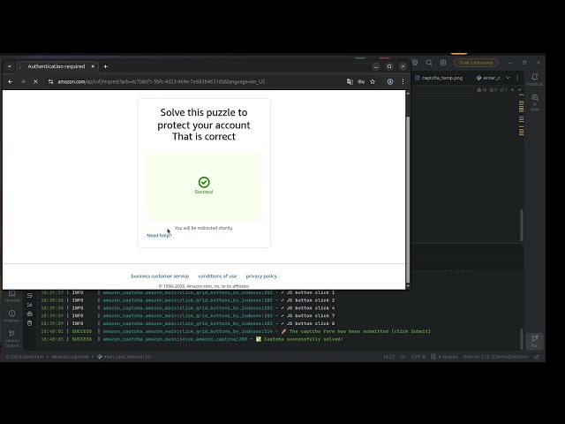Stop page loading with the X button

click(35, 82)
